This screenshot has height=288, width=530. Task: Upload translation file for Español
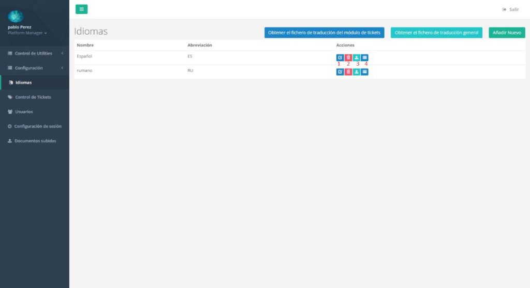tap(356, 57)
